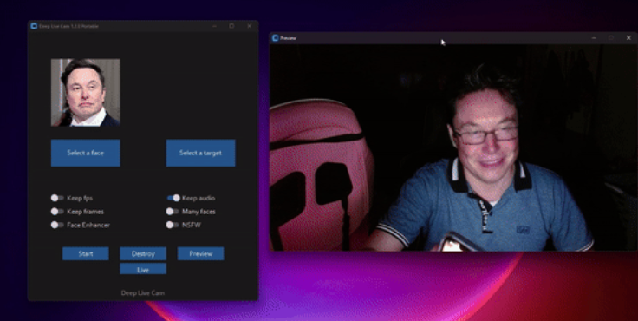The image size is (638, 321).
Task: Enable the Face Enhancer switch
Action: [57, 225]
